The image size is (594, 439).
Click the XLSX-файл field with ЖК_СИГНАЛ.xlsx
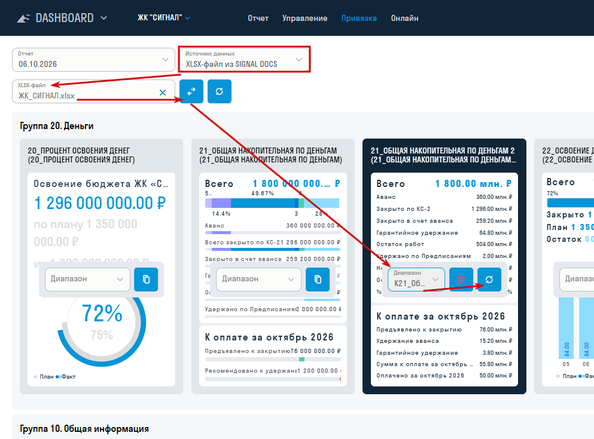pos(93,91)
